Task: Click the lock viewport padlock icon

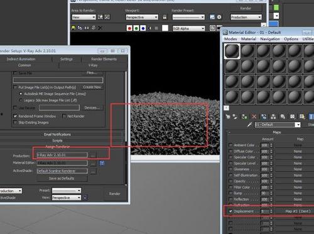Action: point(165,17)
